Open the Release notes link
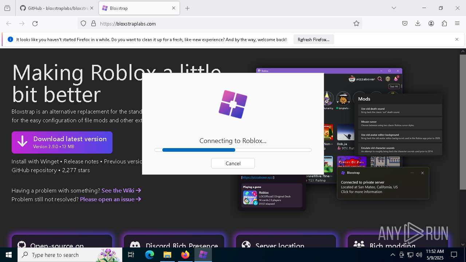The width and height of the screenshot is (466, 262). pyautogui.click(x=81, y=161)
